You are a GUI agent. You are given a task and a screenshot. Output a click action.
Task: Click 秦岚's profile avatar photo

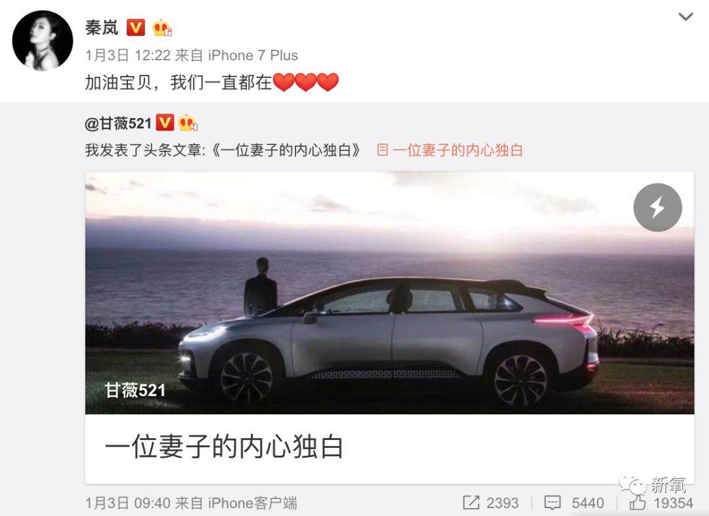point(43,41)
